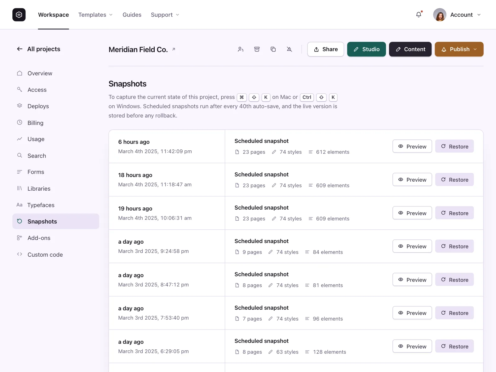
Task: Click the Ctrl key badge
Action: pyautogui.click(x=307, y=97)
